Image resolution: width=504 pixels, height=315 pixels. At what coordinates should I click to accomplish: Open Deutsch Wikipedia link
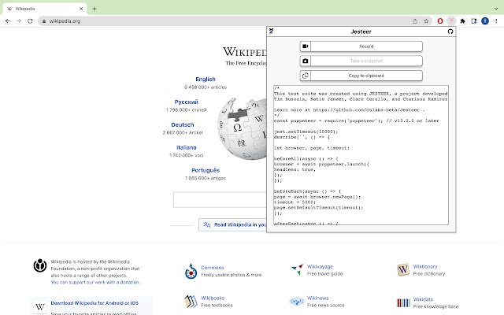click(x=182, y=124)
